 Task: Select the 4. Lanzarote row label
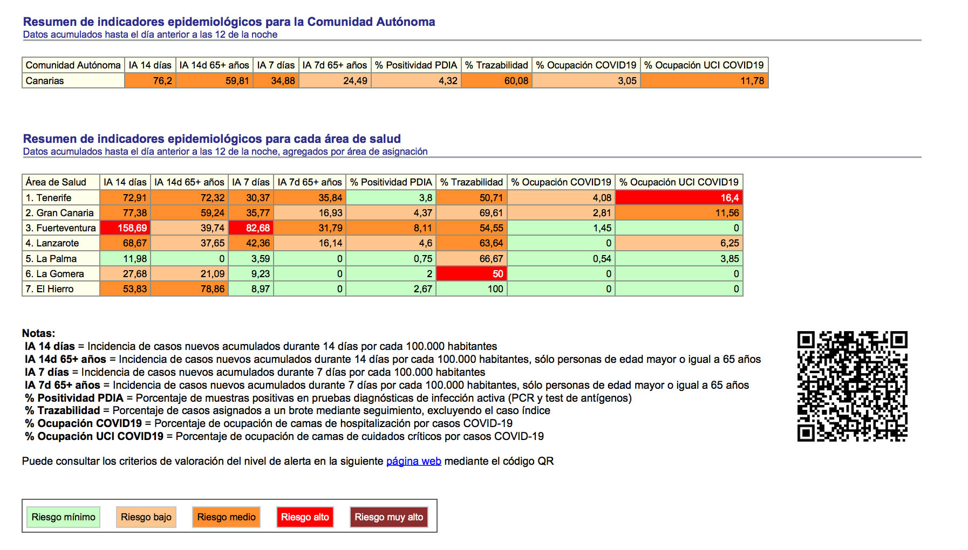pos(61,243)
